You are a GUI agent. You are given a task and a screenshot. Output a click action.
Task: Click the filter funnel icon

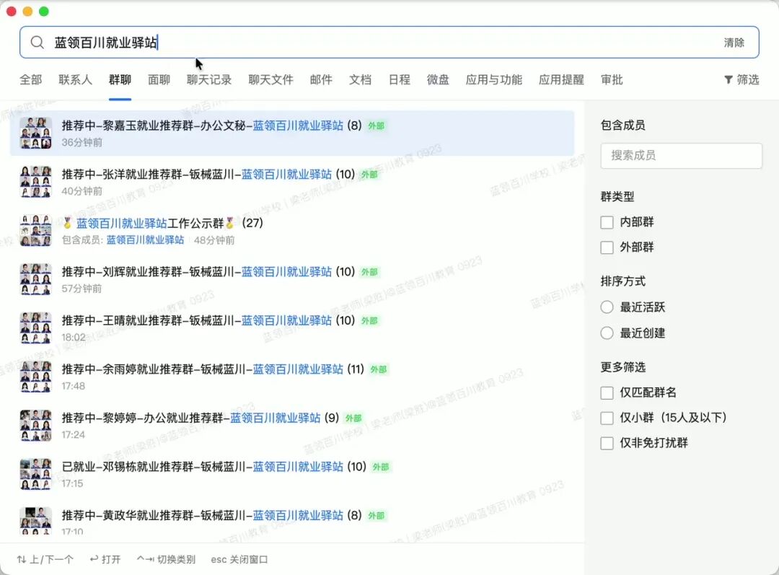729,79
